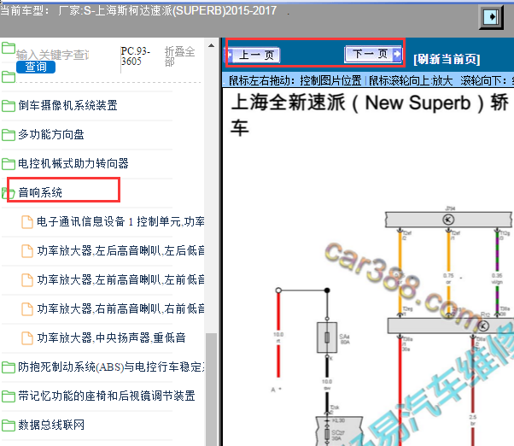Click document icon beside 右前高音喇叭 entry

26,309
